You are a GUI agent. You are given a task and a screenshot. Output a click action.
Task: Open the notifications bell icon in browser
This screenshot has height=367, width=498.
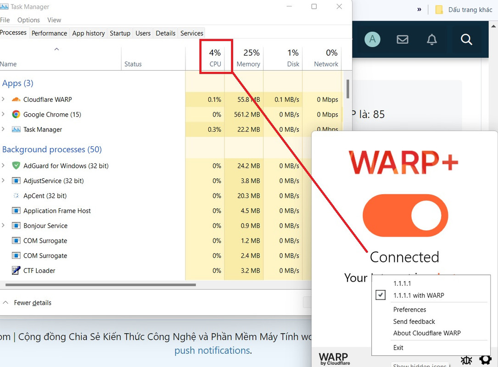[x=431, y=39]
